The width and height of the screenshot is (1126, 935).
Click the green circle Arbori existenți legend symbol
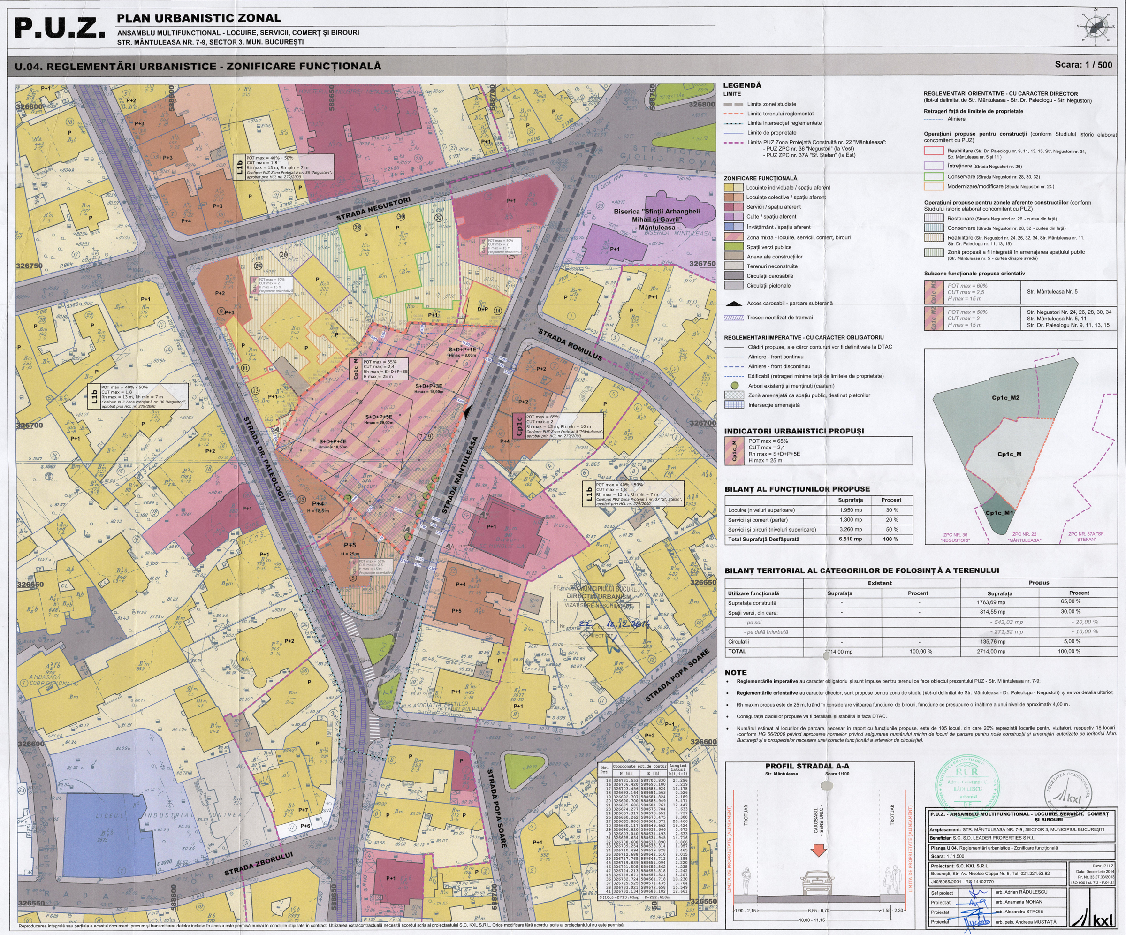click(735, 386)
